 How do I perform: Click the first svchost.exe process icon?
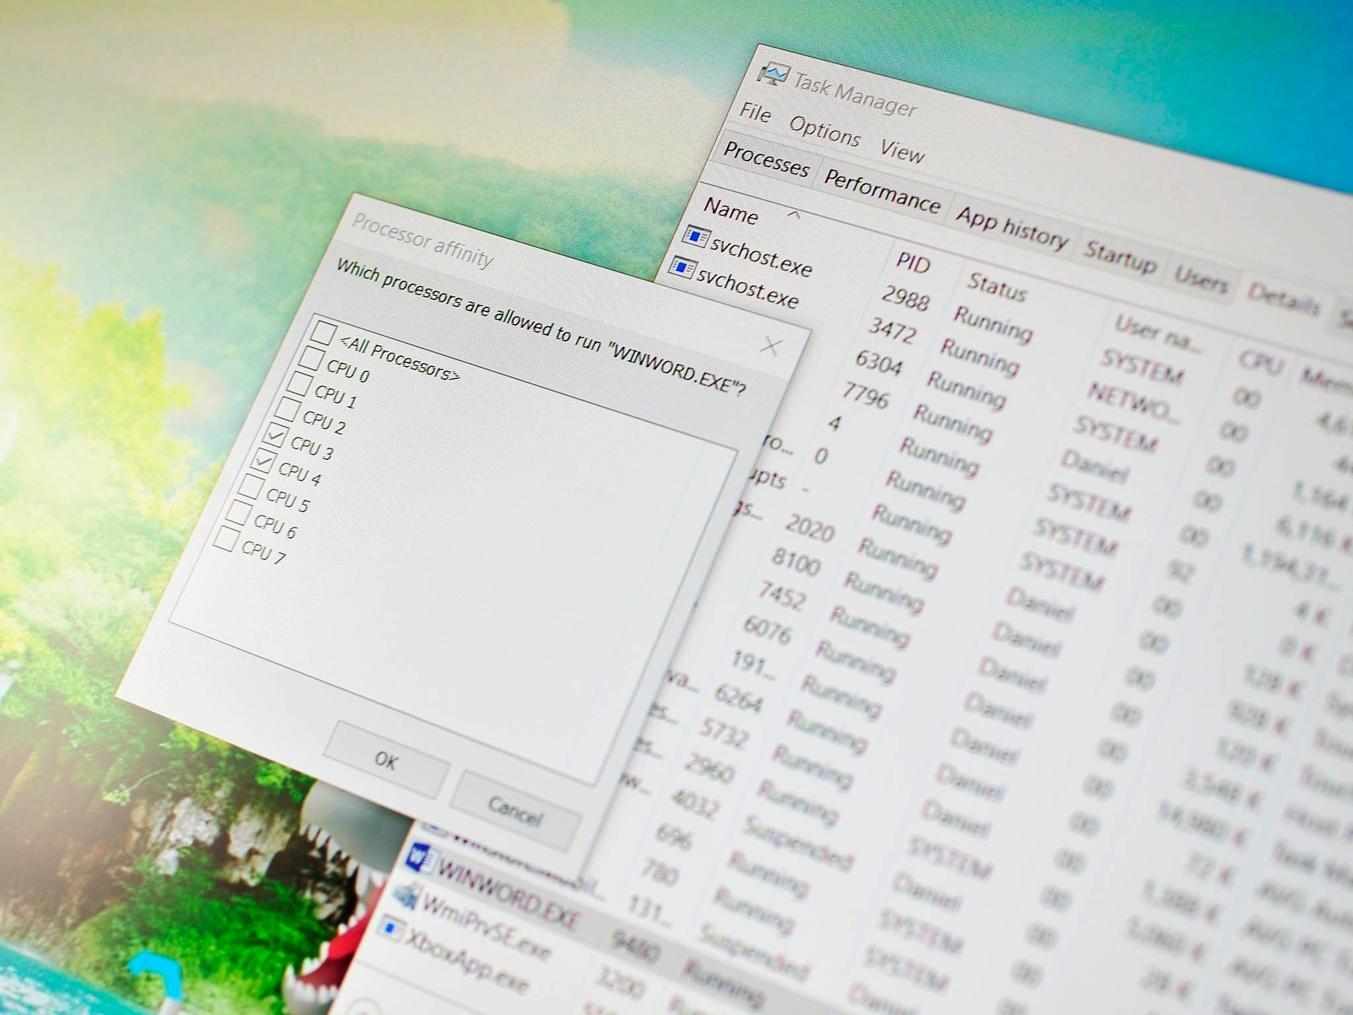697,236
